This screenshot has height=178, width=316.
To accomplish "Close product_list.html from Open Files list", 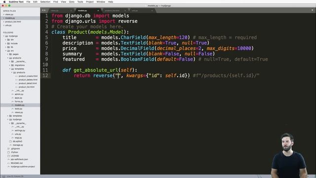I will 3,22.
